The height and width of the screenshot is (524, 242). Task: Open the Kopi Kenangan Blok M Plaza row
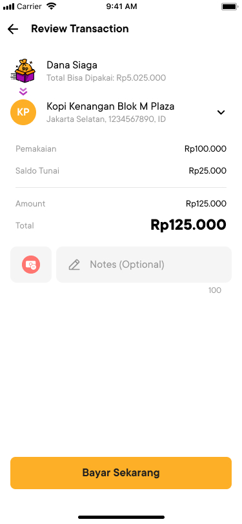(121, 112)
